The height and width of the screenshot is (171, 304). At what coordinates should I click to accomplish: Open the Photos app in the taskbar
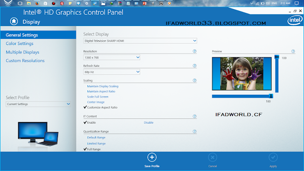coord(103,3)
